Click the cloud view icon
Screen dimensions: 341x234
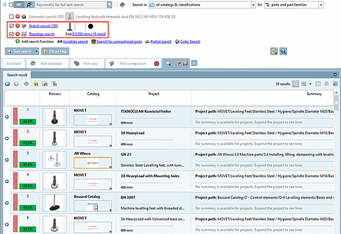[326, 84]
